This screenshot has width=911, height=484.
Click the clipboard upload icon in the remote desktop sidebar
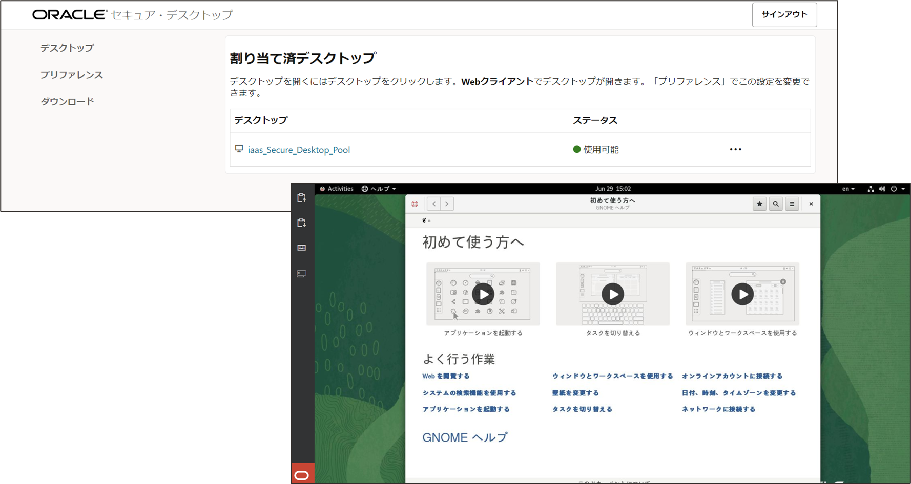pyautogui.click(x=301, y=197)
